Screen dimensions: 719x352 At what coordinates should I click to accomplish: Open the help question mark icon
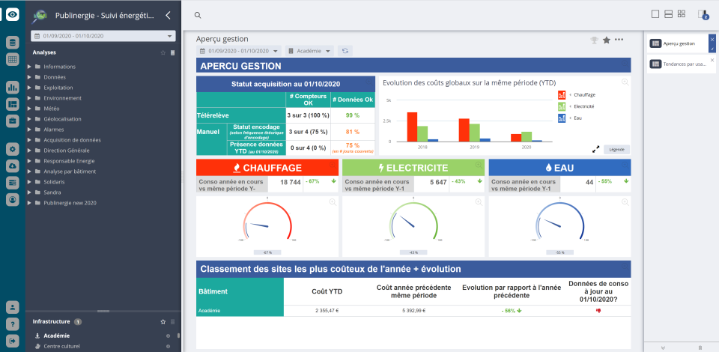(x=13, y=324)
